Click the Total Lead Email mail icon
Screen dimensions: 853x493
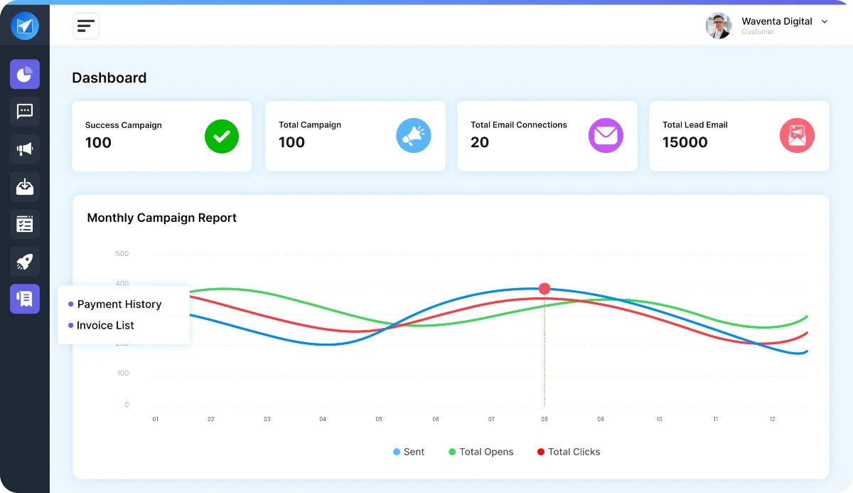(797, 135)
